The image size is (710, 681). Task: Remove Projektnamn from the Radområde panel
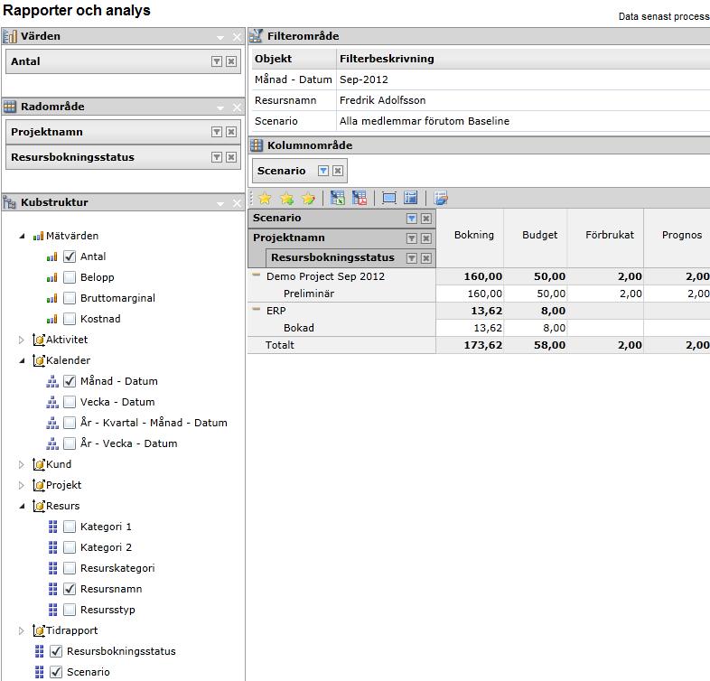[x=231, y=132]
